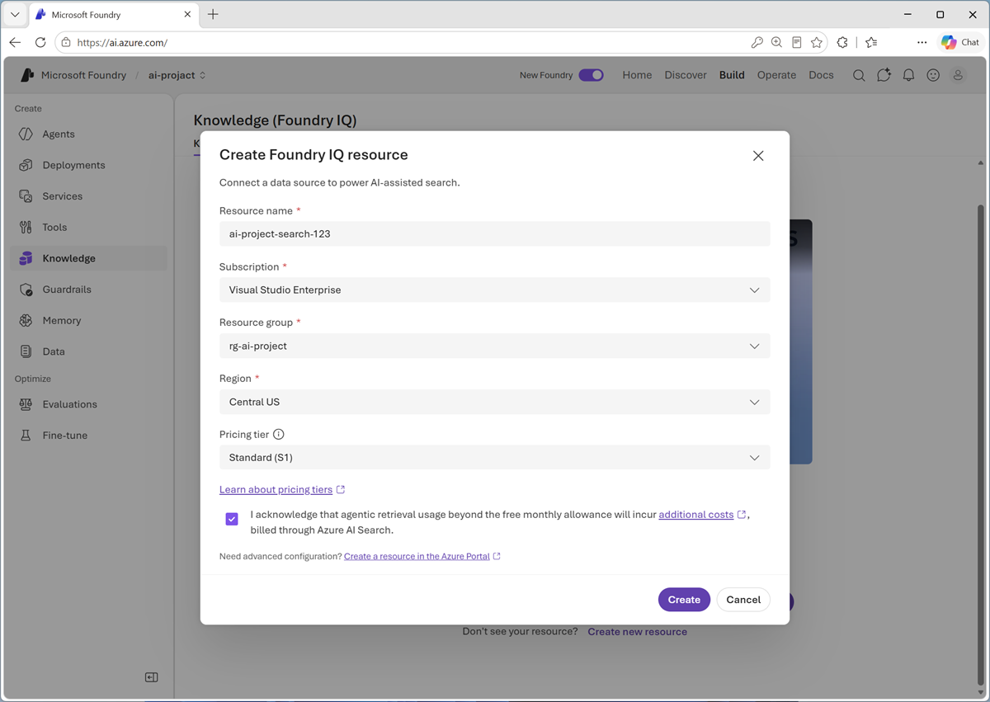Go to Discover in top navigation

click(x=686, y=75)
